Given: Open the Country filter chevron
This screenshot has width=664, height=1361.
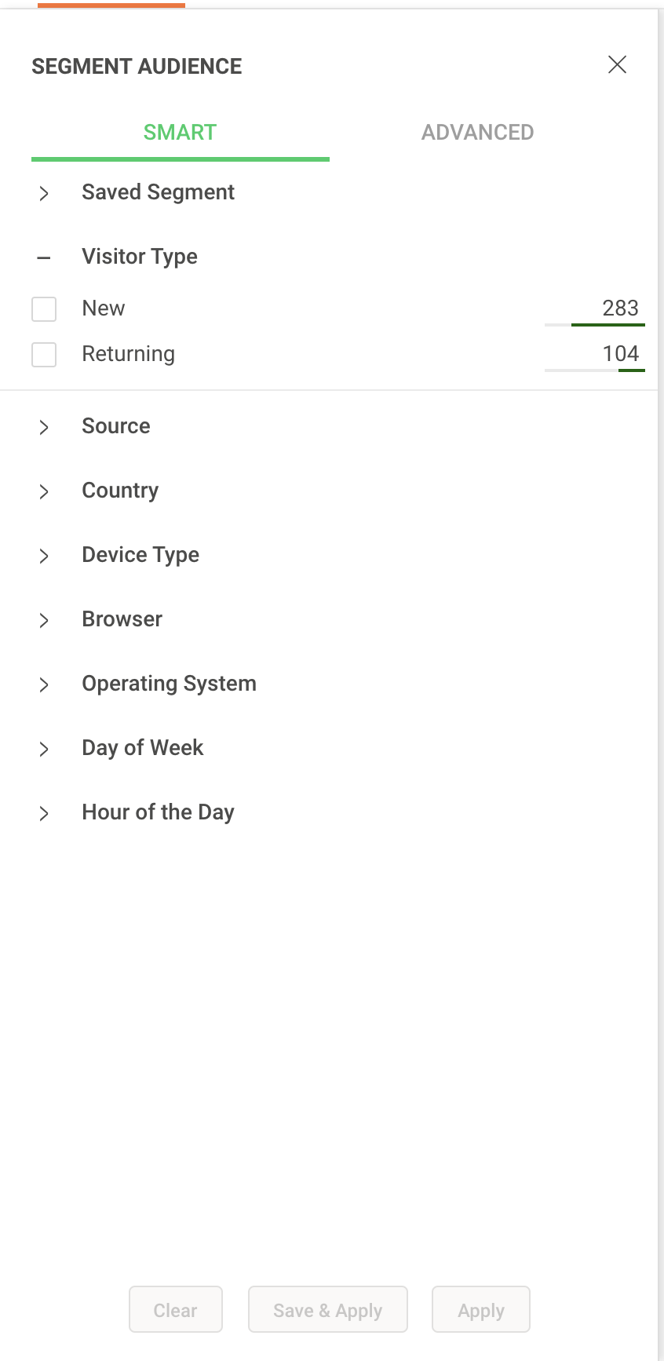Looking at the screenshot, I should click(x=44, y=491).
